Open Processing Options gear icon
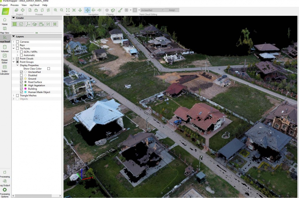This screenshot has width=299, height=198. pos(5,190)
